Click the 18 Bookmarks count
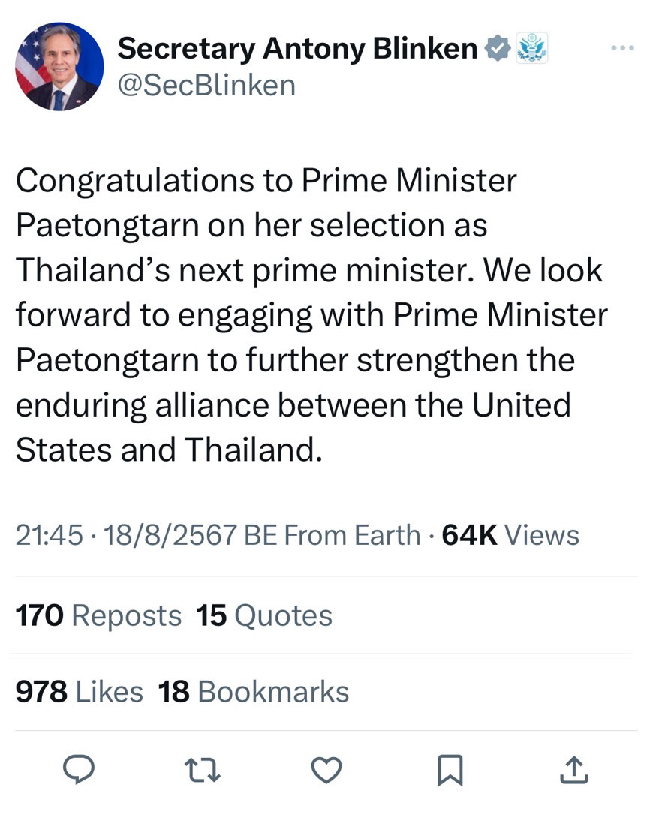The image size is (653, 824). pyautogui.click(x=254, y=691)
